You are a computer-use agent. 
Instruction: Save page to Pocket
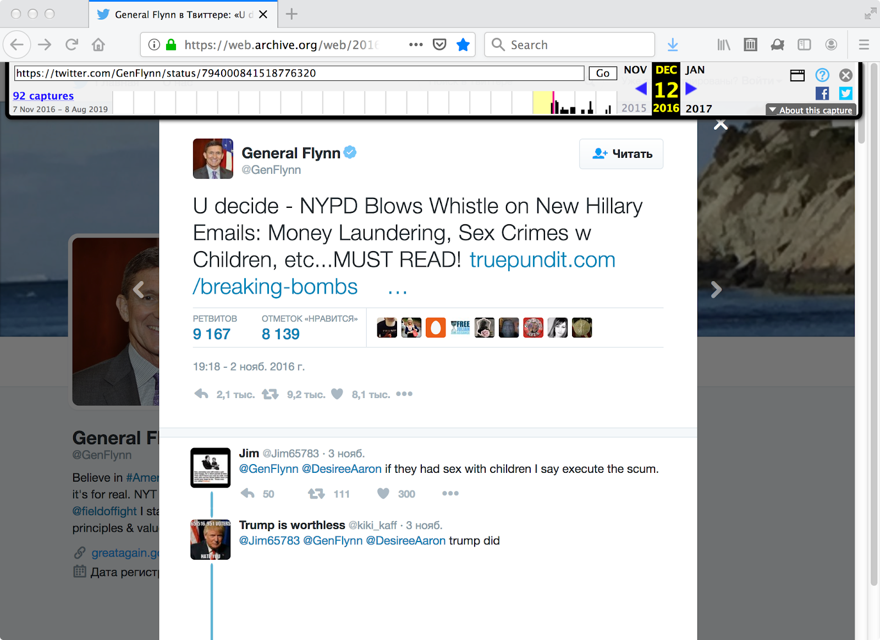[x=439, y=45]
